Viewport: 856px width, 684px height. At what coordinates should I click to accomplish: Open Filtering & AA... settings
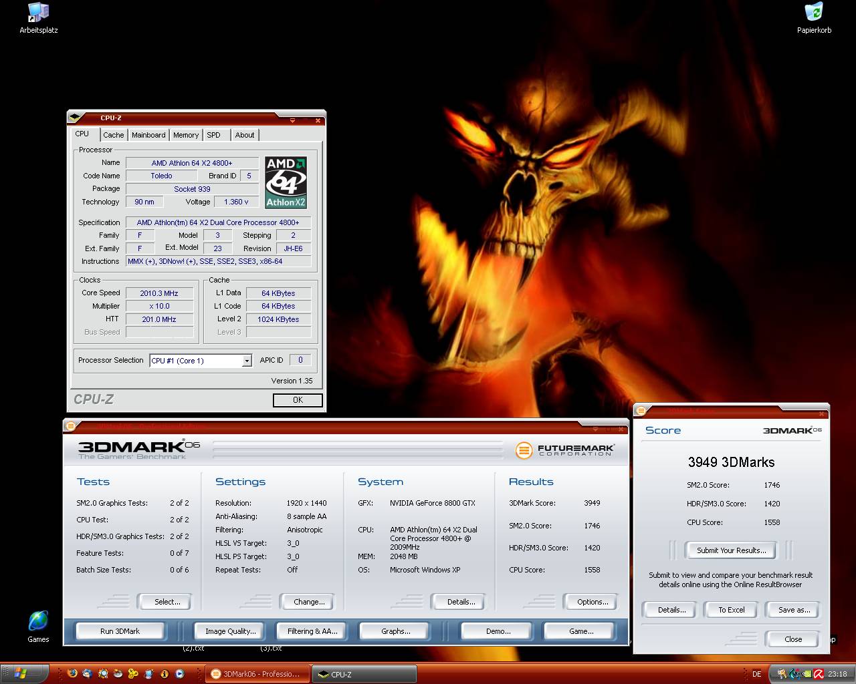click(x=312, y=631)
